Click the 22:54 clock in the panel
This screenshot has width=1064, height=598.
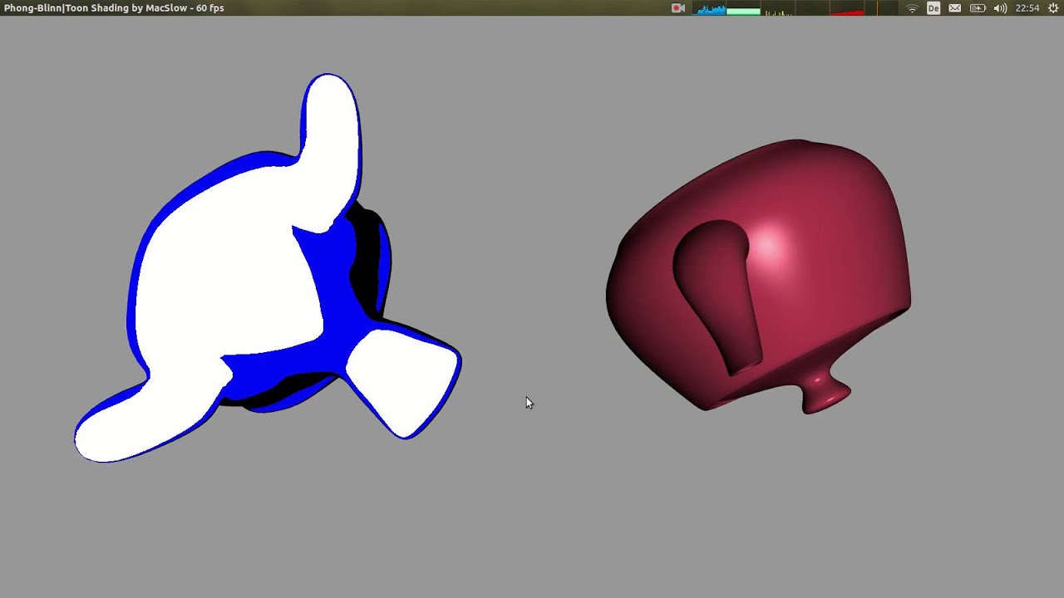click(1027, 8)
